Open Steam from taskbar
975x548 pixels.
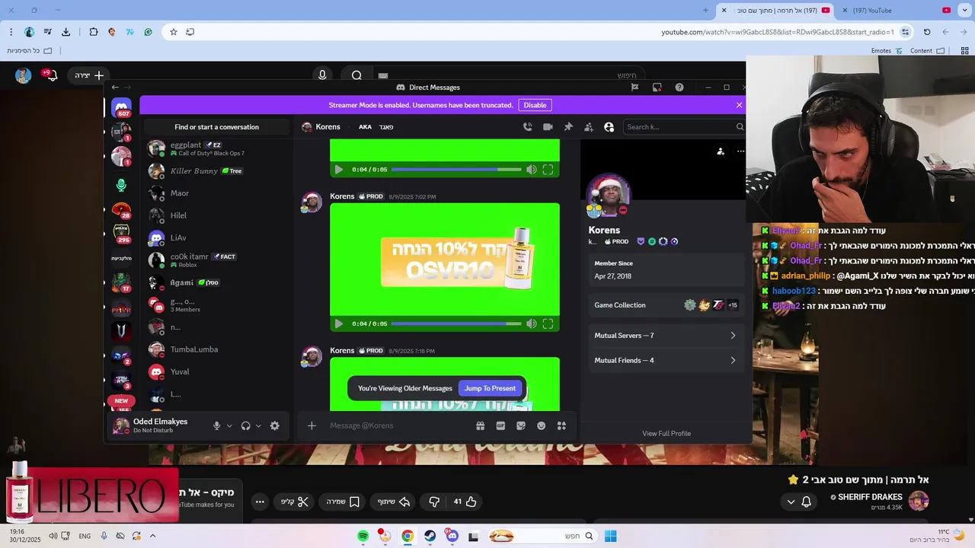point(430,536)
